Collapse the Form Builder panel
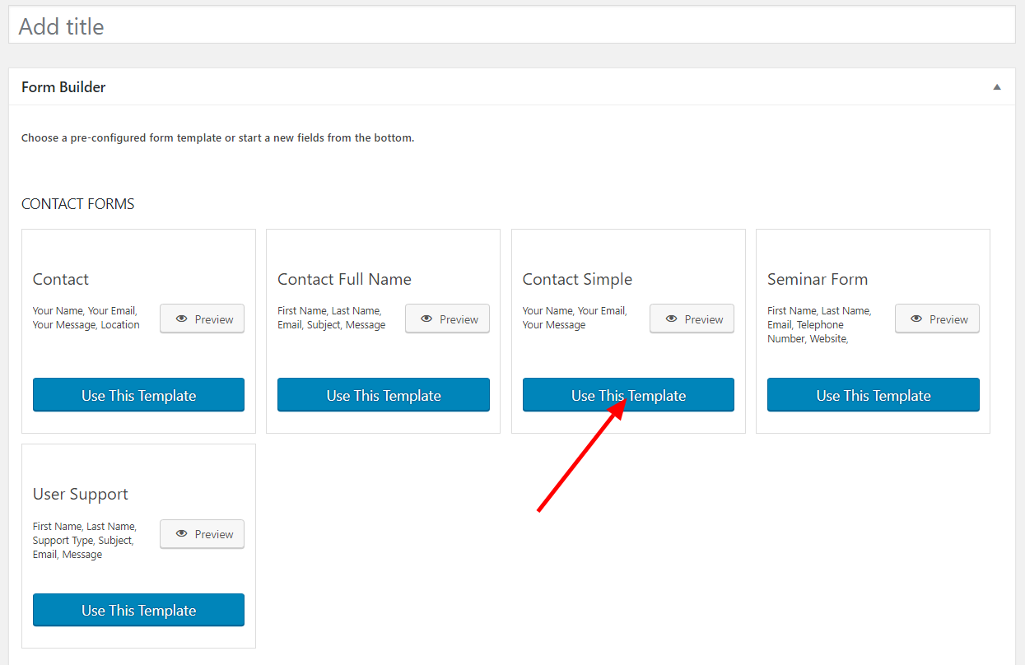The image size is (1025, 665). click(x=996, y=86)
